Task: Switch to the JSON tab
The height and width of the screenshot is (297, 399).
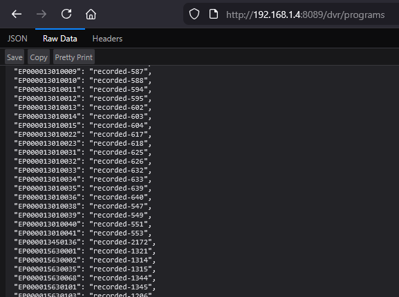Action: pyautogui.click(x=17, y=39)
